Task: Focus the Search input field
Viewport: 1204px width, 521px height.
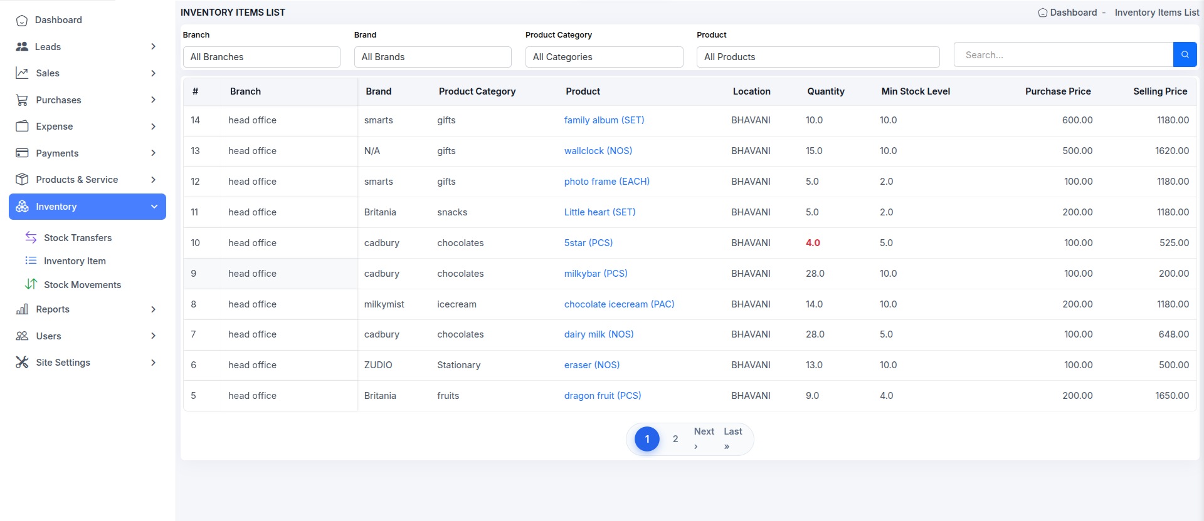Action: click(1063, 55)
